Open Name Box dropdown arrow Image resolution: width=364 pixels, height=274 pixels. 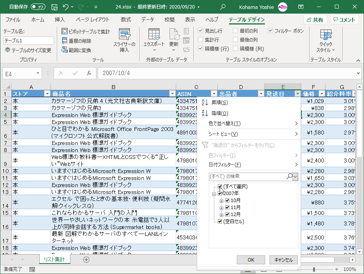pos(38,73)
